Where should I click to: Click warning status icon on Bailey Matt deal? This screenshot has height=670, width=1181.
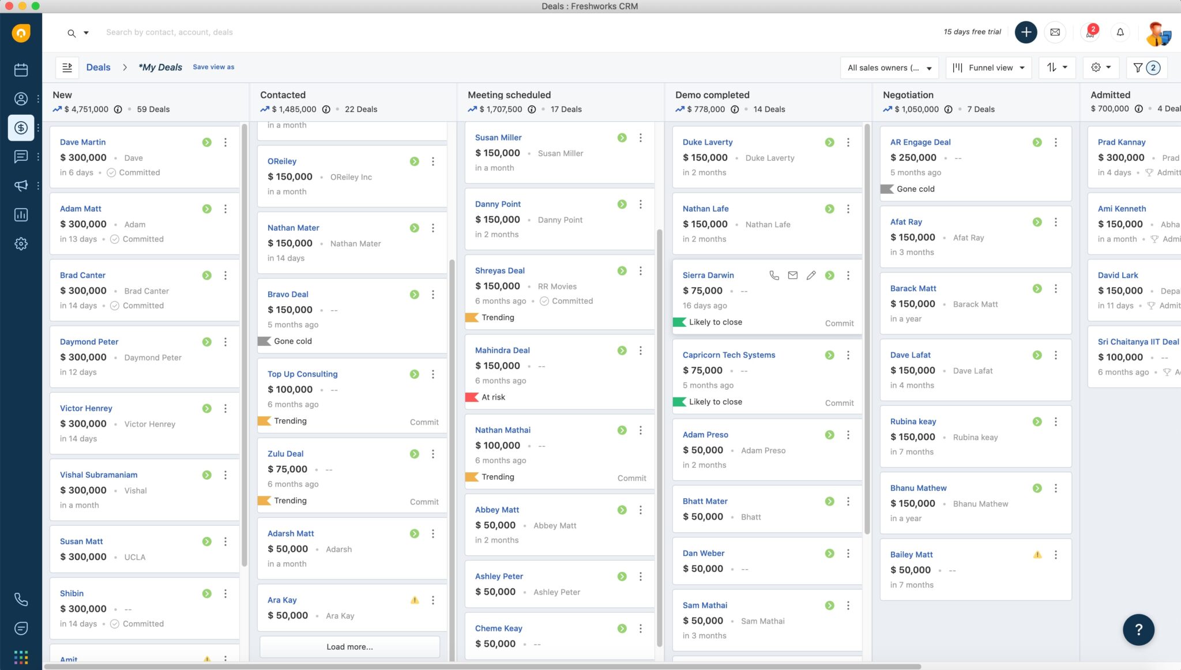pyautogui.click(x=1037, y=555)
